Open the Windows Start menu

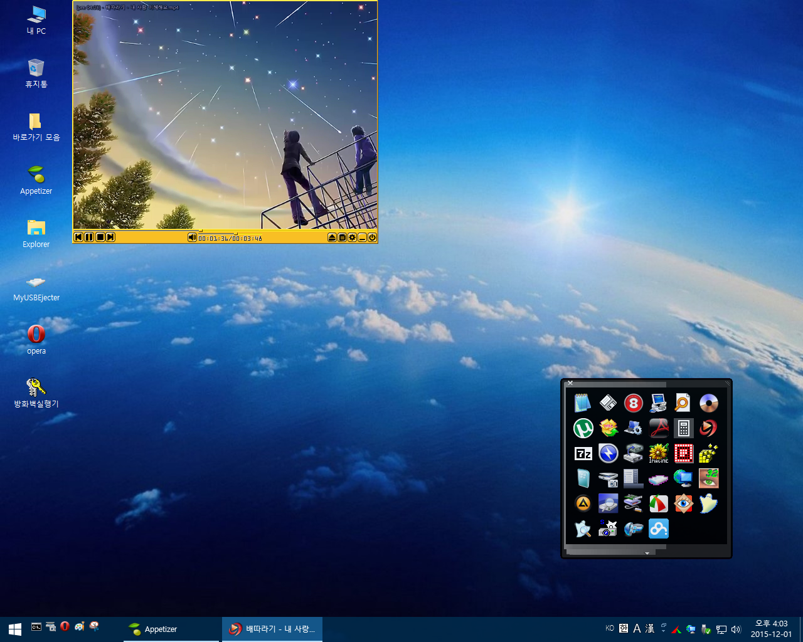tap(15, 629)
